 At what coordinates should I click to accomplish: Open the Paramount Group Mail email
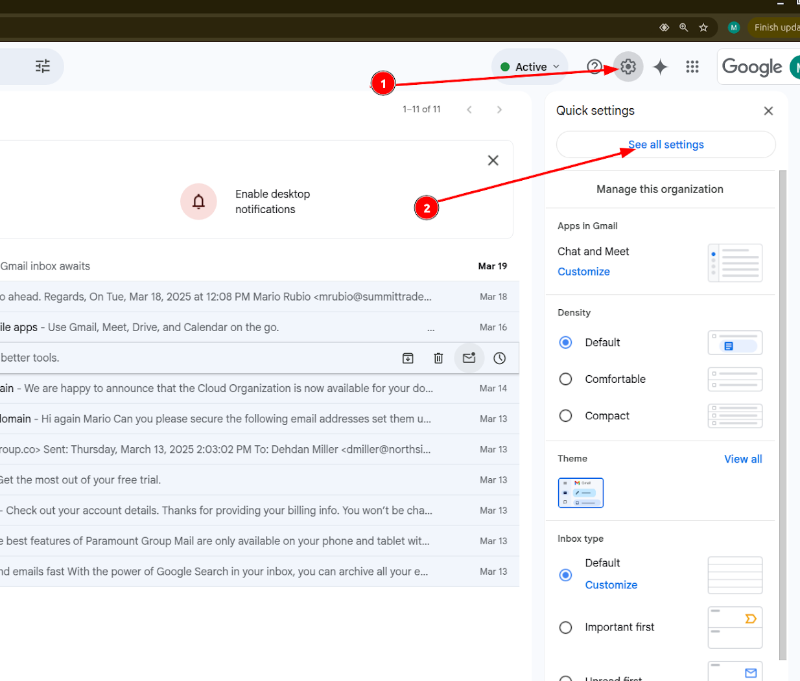(x=259, y=540)
